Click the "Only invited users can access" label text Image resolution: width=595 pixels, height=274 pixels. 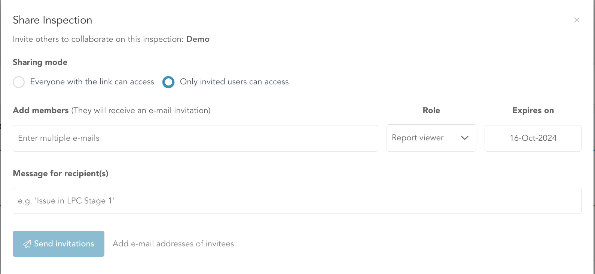(234, 82)
